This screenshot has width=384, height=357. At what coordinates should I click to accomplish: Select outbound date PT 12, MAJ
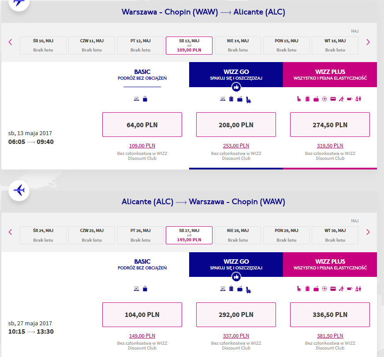click(x=140, y=45)
